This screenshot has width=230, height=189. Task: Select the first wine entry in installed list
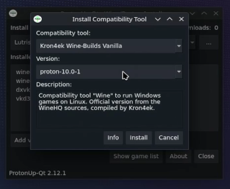pos(23,72)
